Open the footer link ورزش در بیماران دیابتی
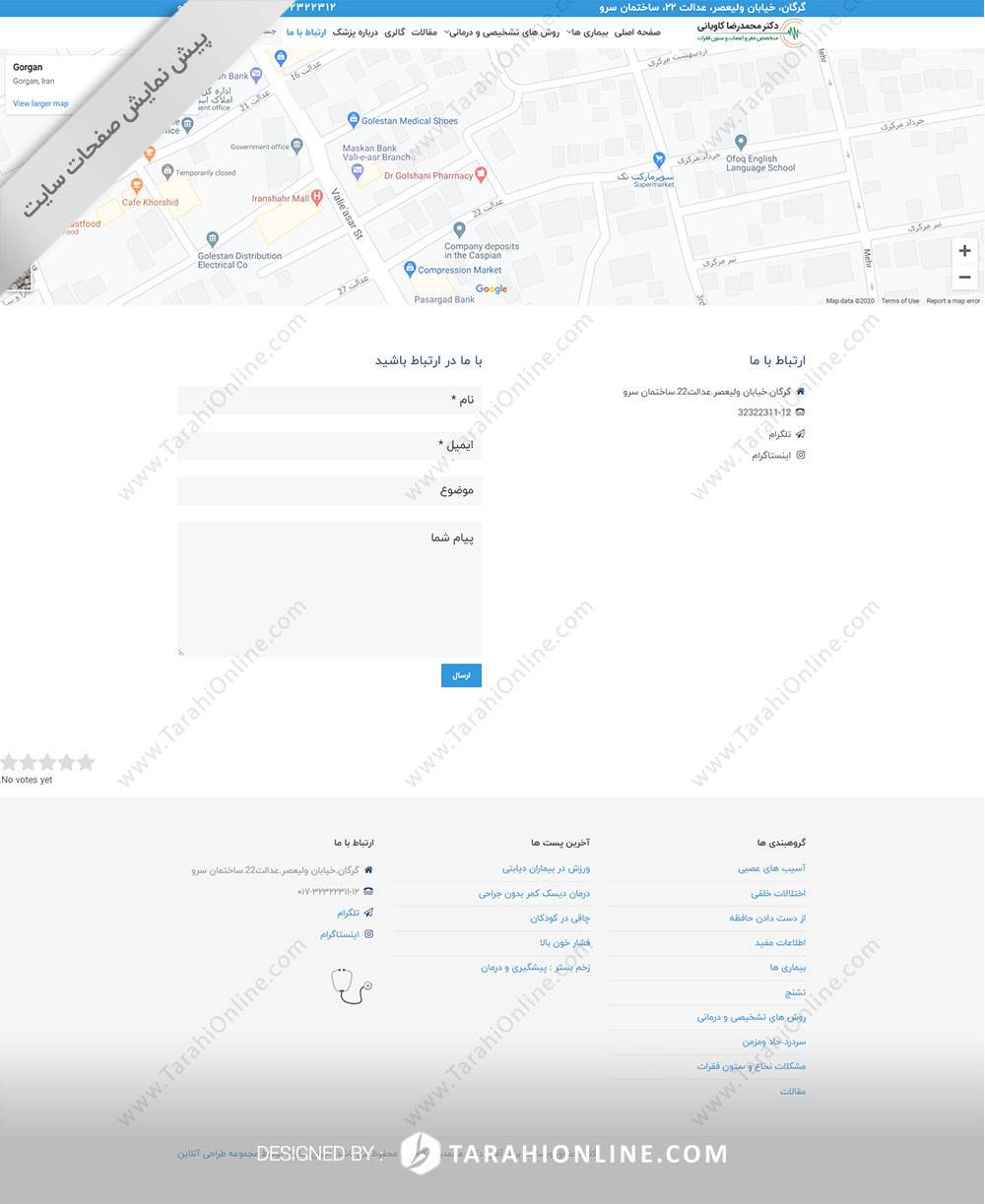The height and width of the screenshot is (1204, 985). pos(546,868)
